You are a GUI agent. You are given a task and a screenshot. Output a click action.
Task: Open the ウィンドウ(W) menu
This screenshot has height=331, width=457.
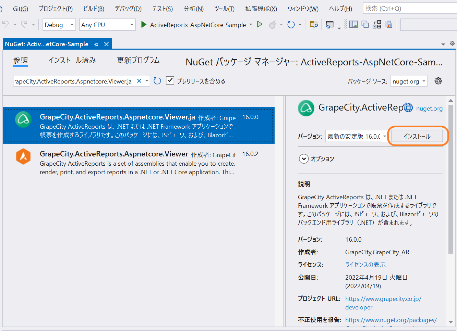coord(303,9)
